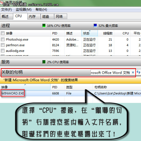Clear the handle search with X icon
Image resolution: width=141 pixels, height=141 pixels.
tap(133, 72)
